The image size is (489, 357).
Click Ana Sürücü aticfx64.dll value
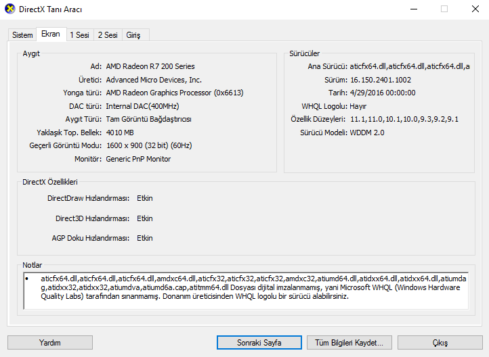tap(410, 66)
